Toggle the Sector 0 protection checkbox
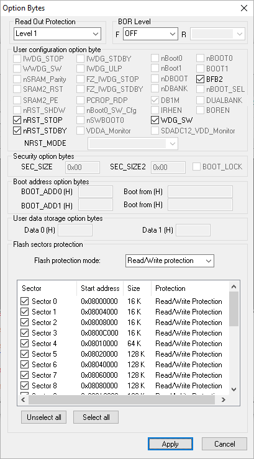254x459 pixels. [x=25, y=301]
